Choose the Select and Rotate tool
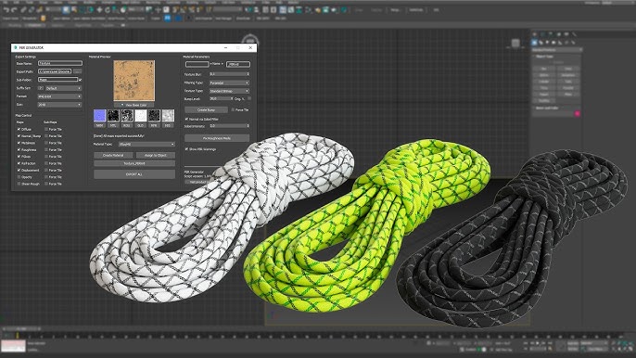 coord(108,10)
